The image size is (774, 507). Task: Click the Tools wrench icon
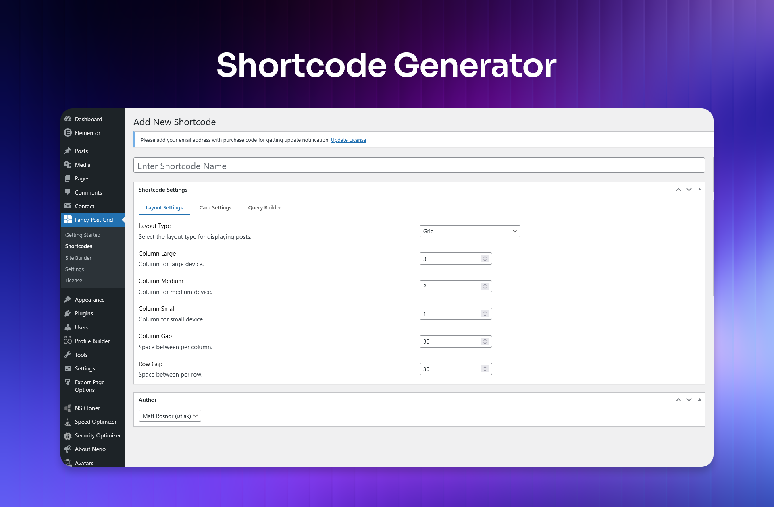click(x=68, y=355)
